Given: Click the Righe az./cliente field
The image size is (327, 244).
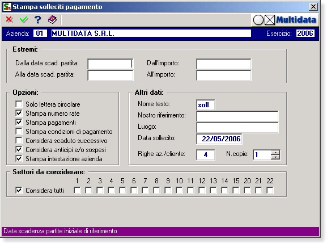Looking at the screenshot, I should click(206, 155).
